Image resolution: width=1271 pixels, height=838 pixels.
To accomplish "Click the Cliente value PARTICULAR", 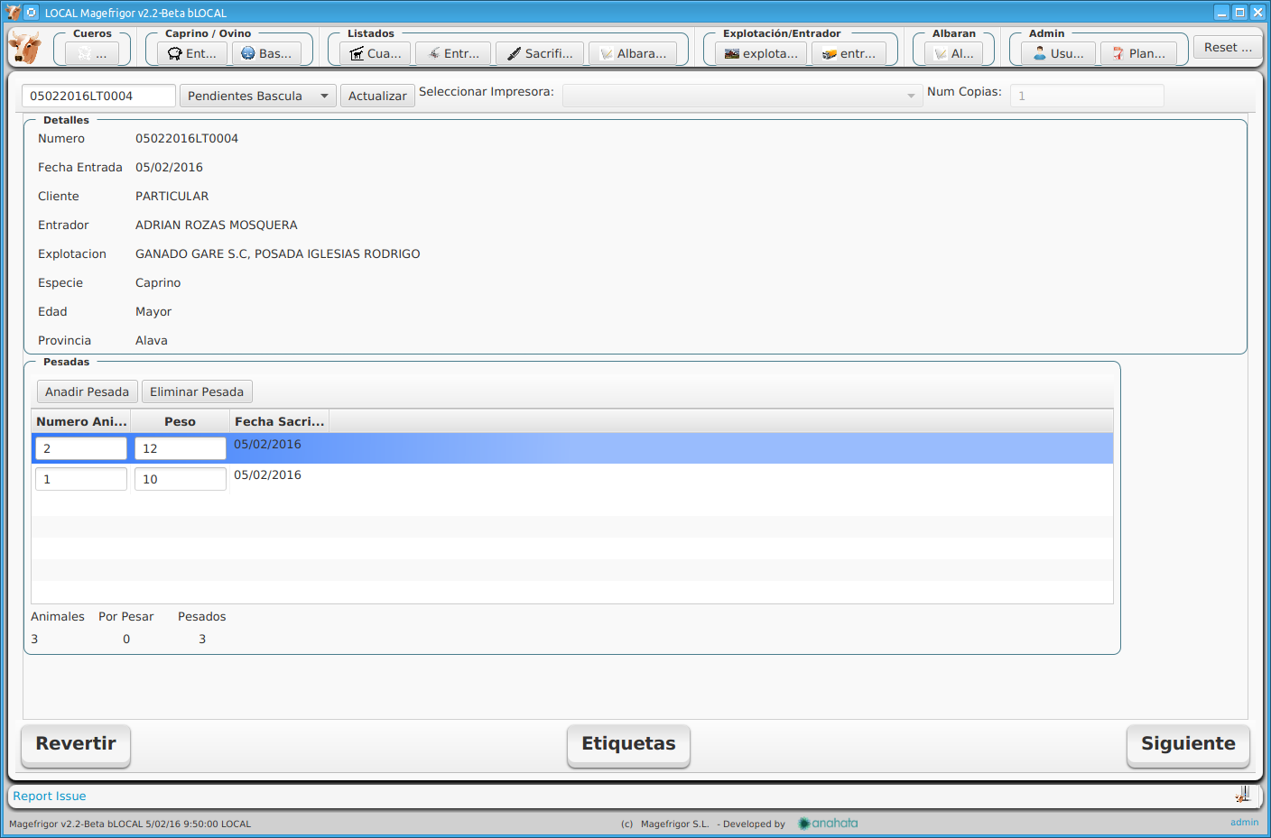I will pos(172,196).
